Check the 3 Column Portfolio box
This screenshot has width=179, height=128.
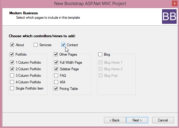pos(12,75)
